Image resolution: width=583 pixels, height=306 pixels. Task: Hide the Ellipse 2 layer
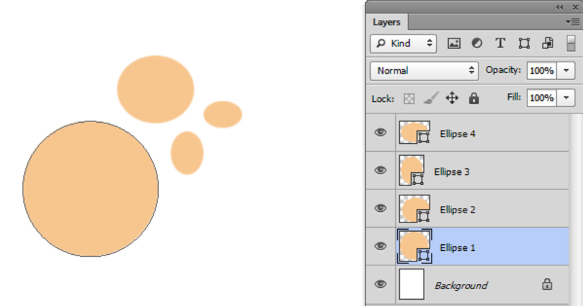[x=380, y=208]
